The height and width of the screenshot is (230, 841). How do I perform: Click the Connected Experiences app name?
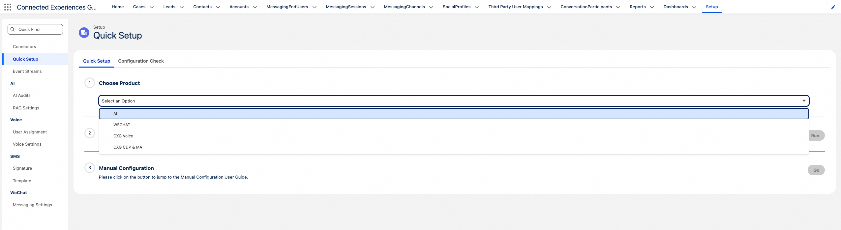pos(57,7)
